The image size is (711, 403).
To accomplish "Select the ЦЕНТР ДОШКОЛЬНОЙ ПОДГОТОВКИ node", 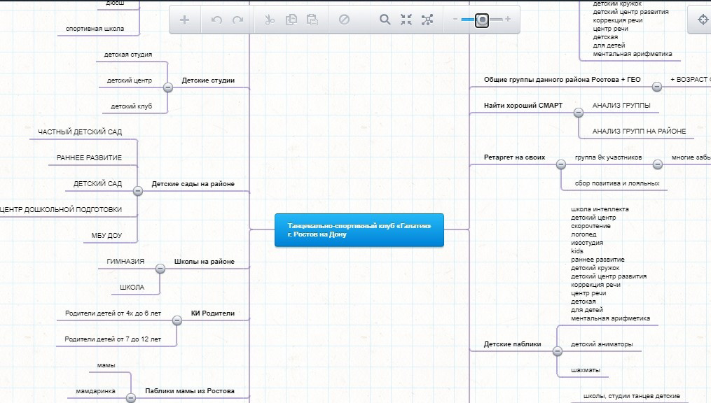I will coord(61,209).
